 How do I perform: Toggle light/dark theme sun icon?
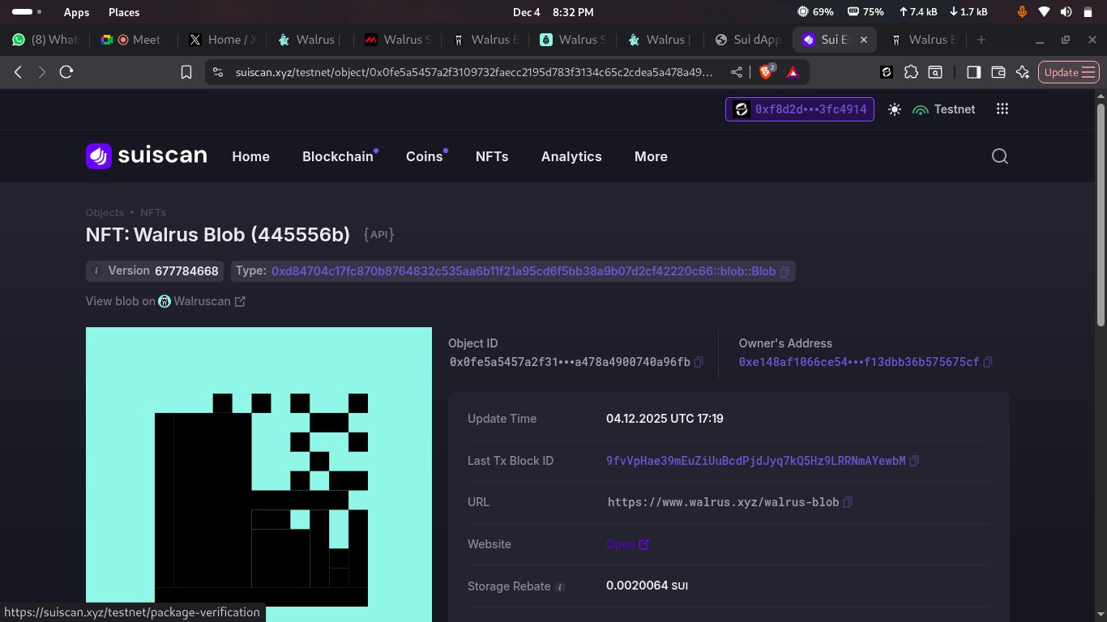point(895,109)
